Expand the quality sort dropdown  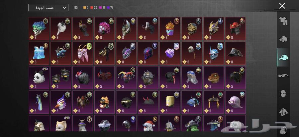48,8
